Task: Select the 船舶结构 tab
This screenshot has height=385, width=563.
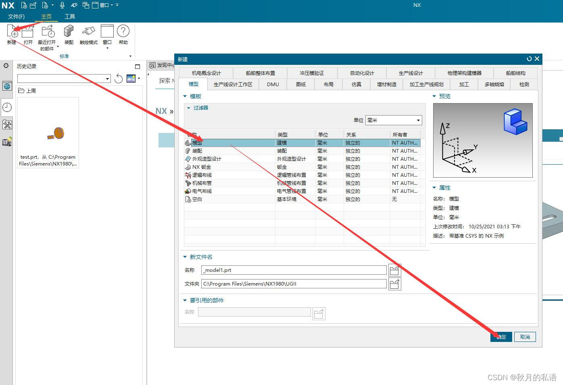Action: [515, 73]
